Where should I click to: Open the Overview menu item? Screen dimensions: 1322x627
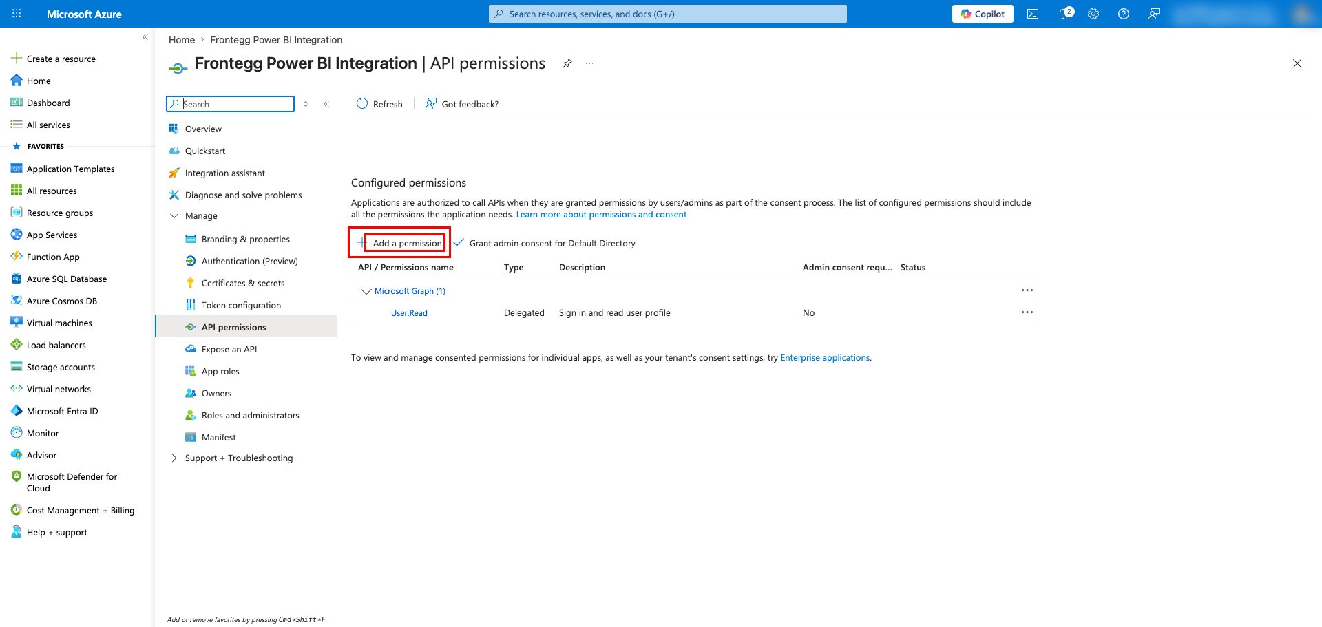203,129
